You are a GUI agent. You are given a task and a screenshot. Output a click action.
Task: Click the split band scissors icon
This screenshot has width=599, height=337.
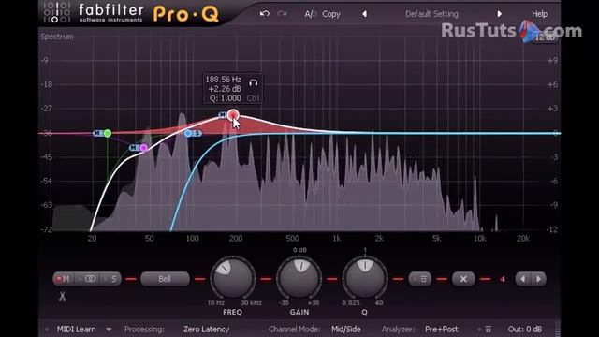click(63, 297)
